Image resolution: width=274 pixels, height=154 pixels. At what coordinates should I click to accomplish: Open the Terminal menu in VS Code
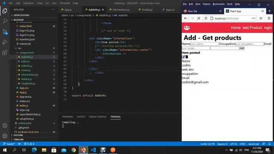point(65,3)
